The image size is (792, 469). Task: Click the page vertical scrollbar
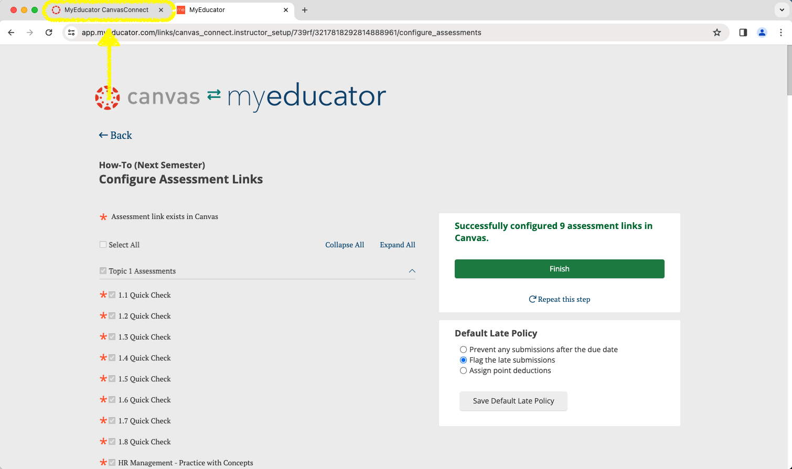click(789, 70)
